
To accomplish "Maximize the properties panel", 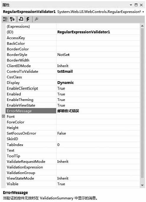I will coord(136,5).
